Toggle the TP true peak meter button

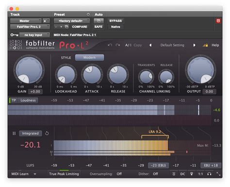pyautogui.click(x=14, y=100)
